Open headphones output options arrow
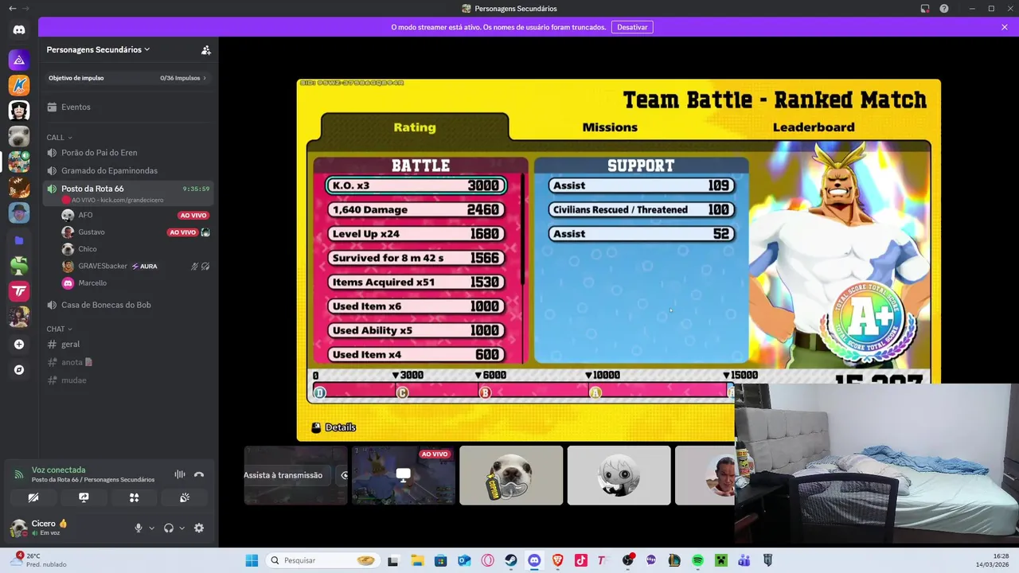This screenshot has height=573, width=1019. click(182, 528)
